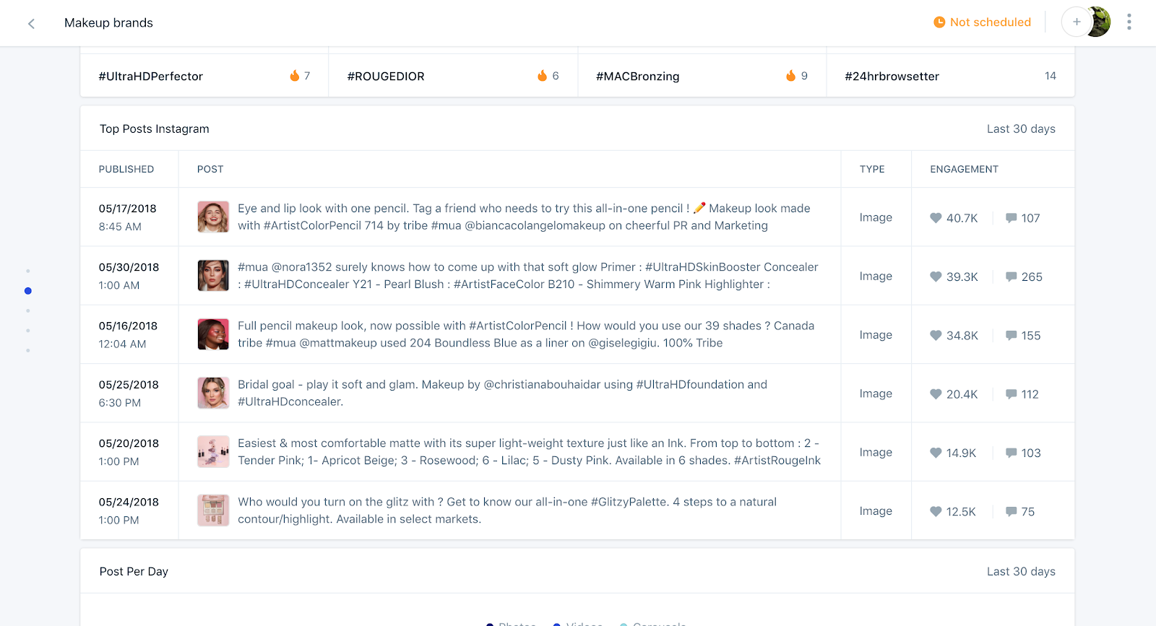
Task: Sort by the PUBLISHED column header
Action: pyautogui.click(x=126, y=169)
